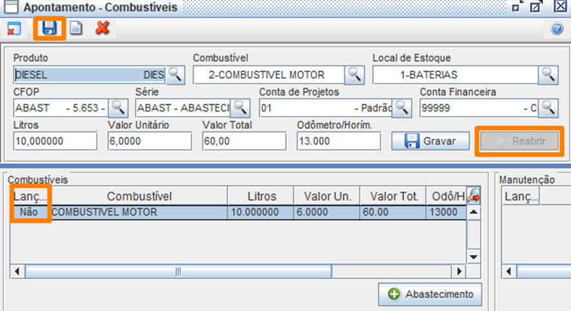This screenshot has height=311, width=571.
Task: Click into the Litros input field
Action: [54, 141]
